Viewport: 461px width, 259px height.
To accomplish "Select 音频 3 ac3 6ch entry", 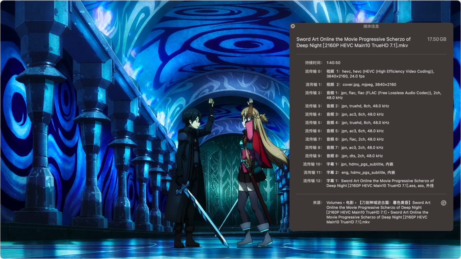I will point(355,114).
